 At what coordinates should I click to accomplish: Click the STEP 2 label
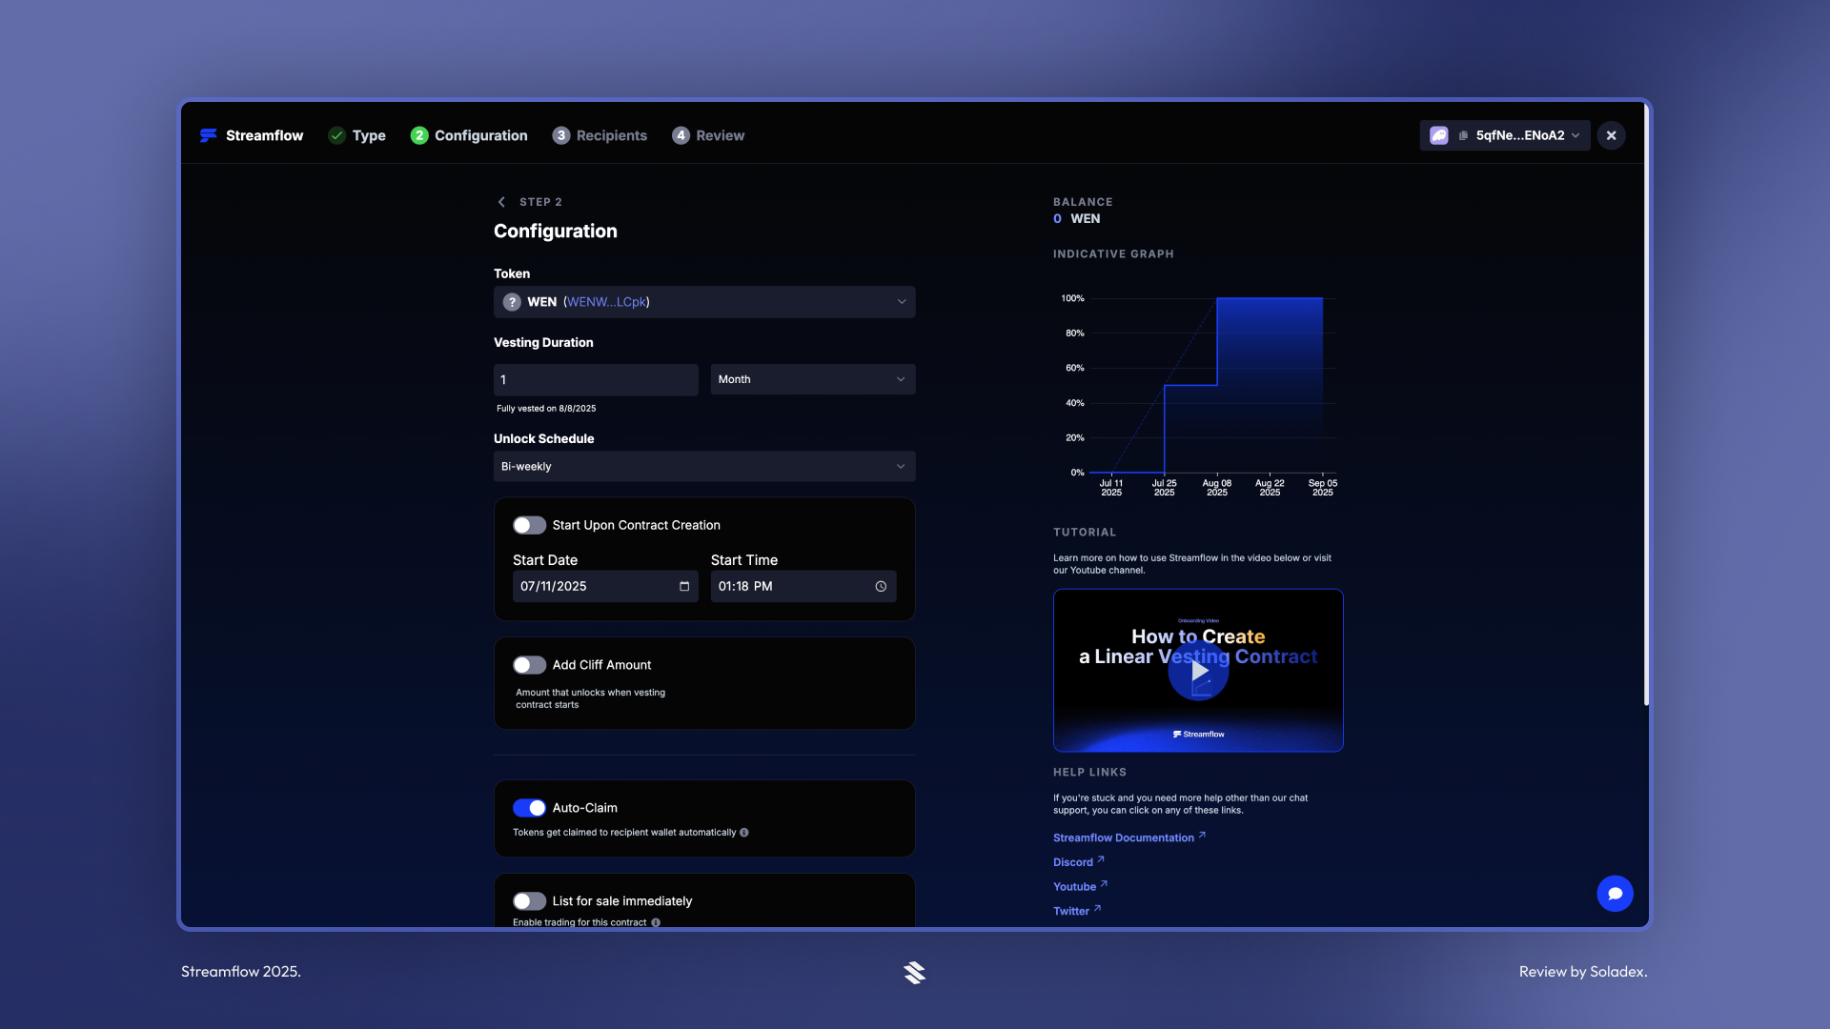pyautogui.click(x=540, y=202)
